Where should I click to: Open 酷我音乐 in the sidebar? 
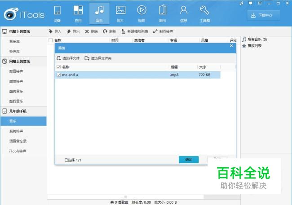coord(16,101)
